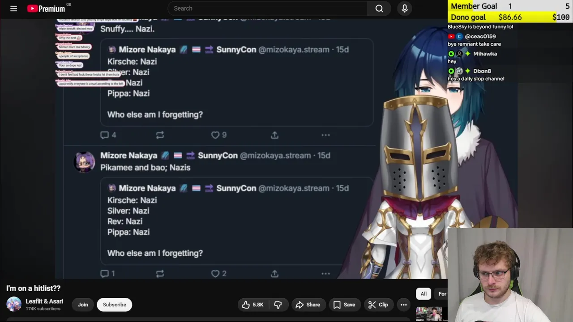
Task: Click the Leaflit & Asari channel avatar
Action: click(x=14, y=304)
